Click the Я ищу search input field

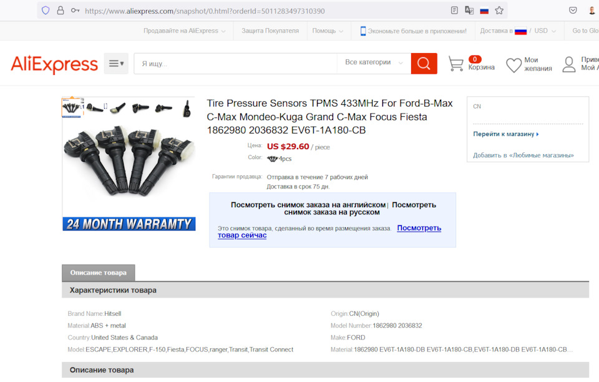pyautogui.click(x=235, y=64)
